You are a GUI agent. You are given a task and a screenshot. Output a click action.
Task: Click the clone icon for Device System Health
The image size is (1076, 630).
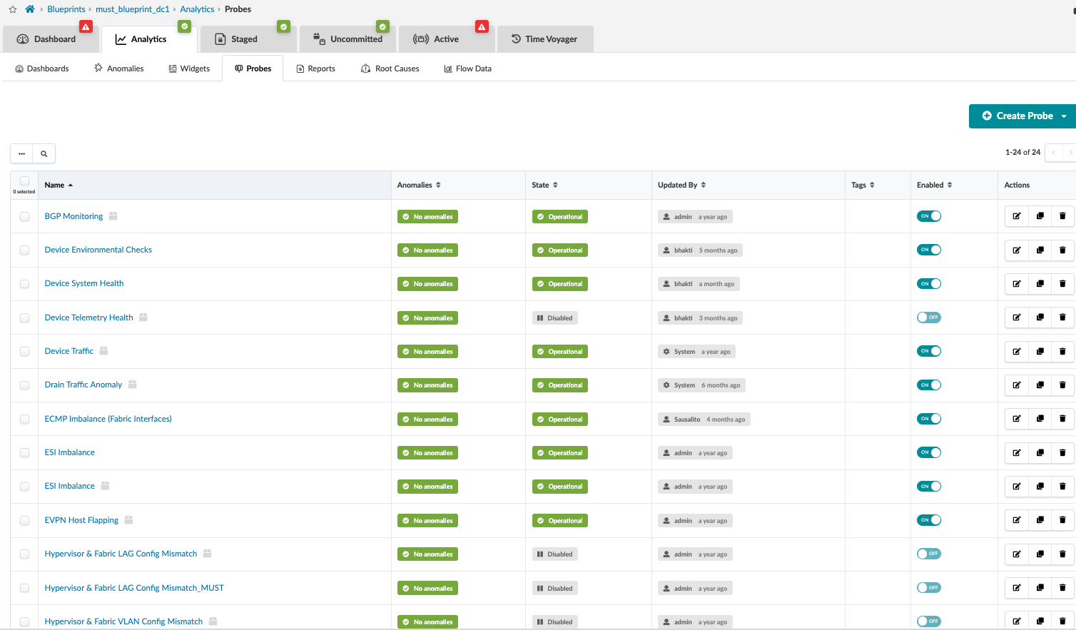[1040, 284]
